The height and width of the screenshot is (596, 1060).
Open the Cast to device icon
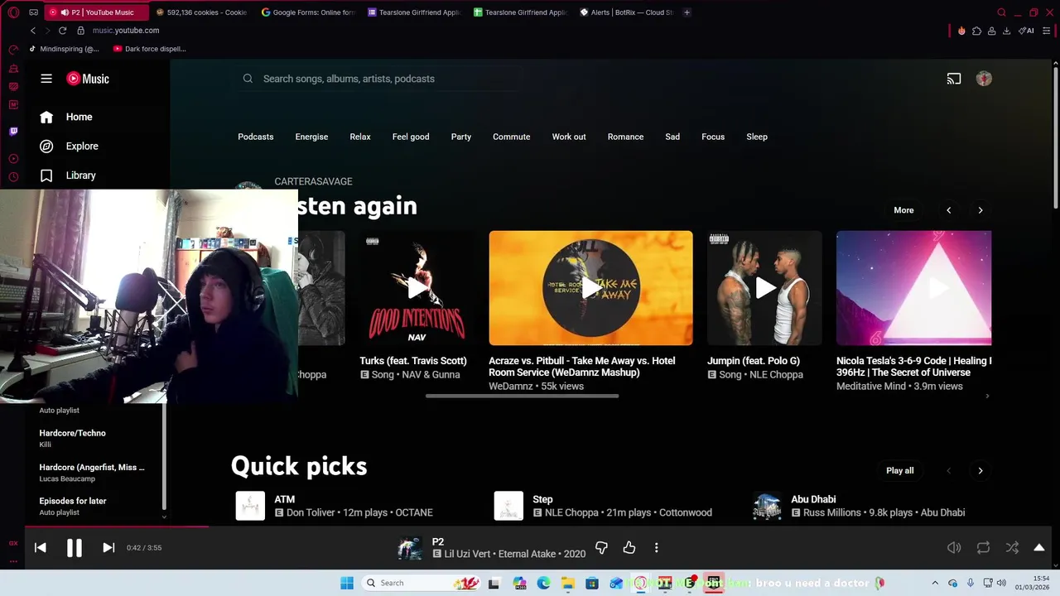[x=954, y=79]
